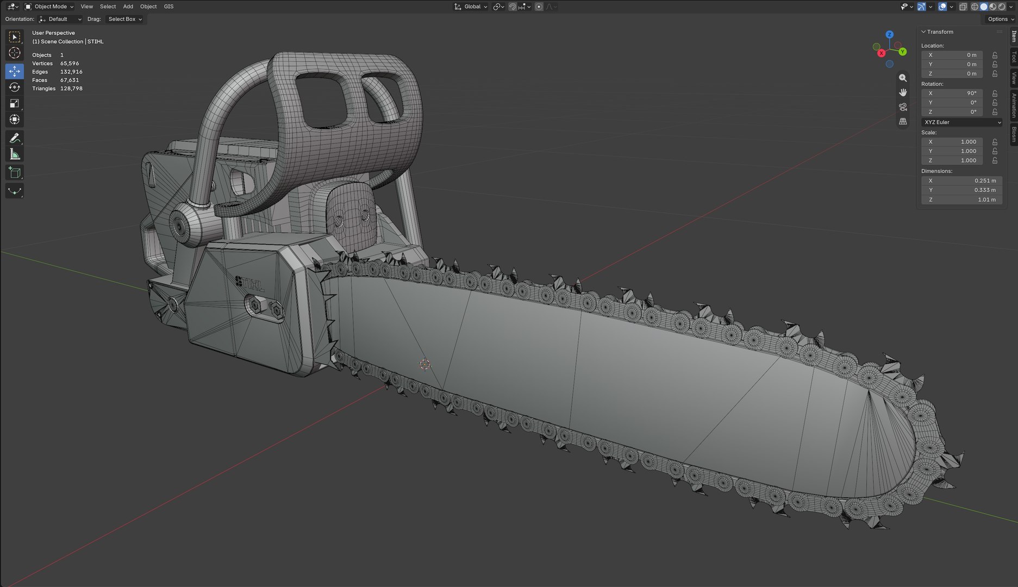Open the Object menu
The height and width of the screenshot is (587, 1018).
pos(148,7)
